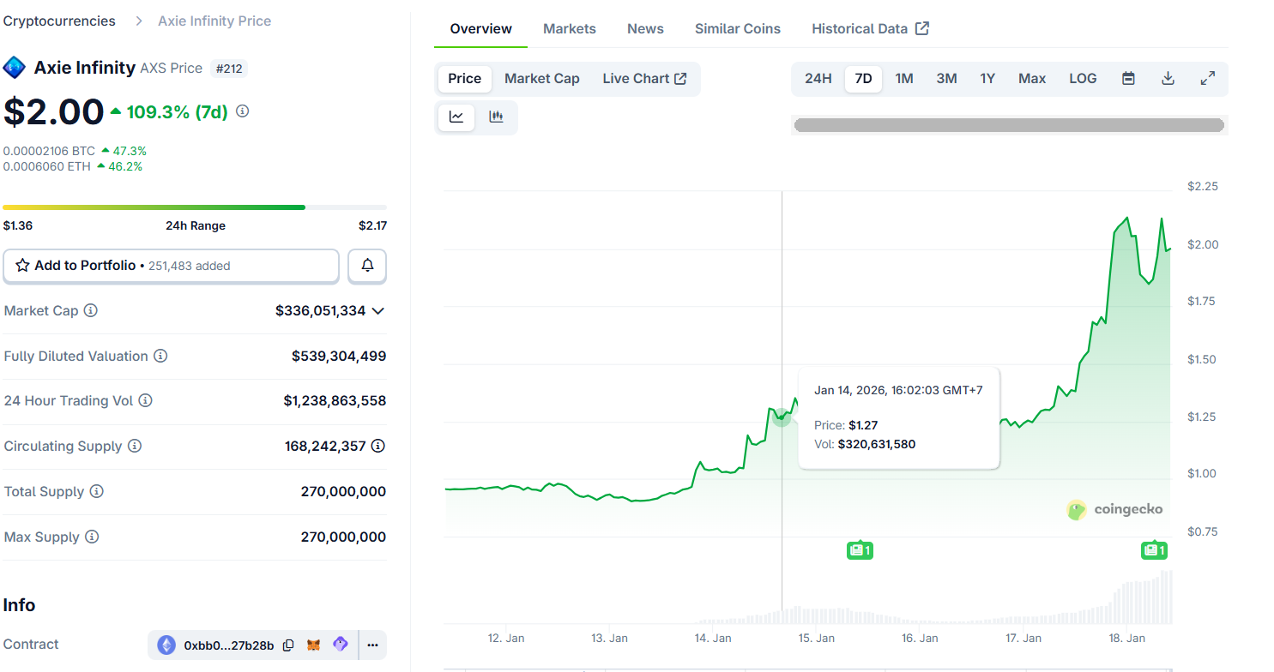The image size is (1274, 672).
Task: Click the gray chart range scrollbar
Action: pos(1008,125)
